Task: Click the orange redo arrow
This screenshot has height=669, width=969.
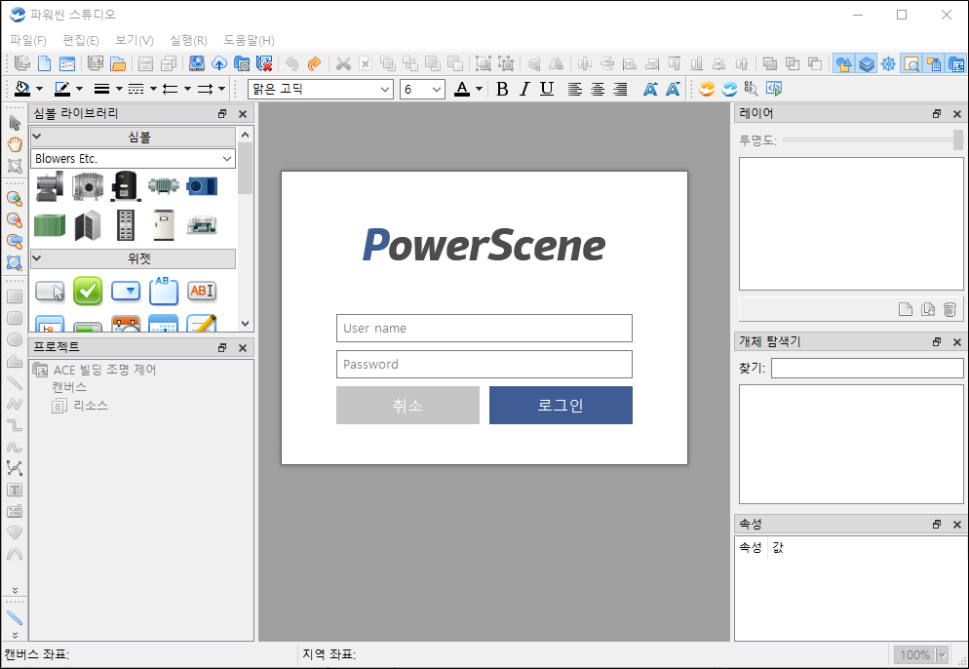Action: click(314, 63)
